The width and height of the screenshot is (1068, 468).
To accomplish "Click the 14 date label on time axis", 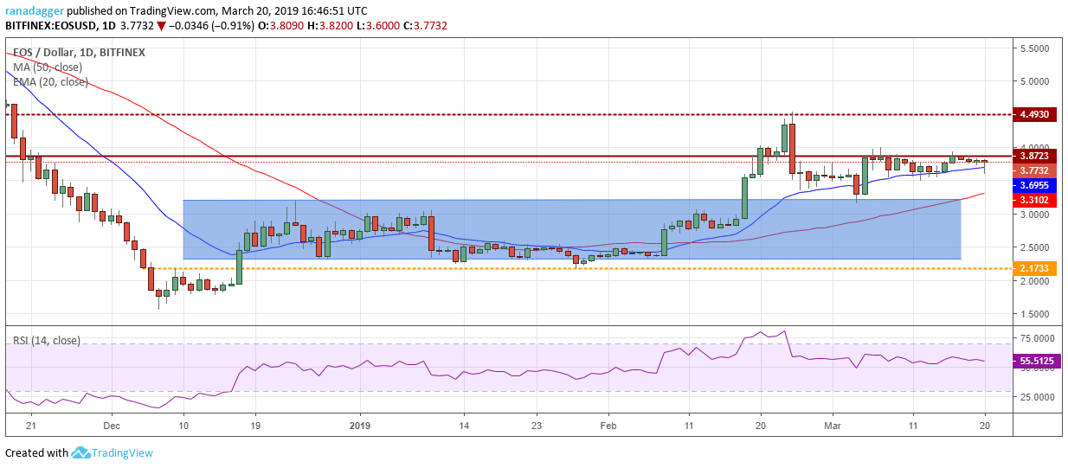I will 464,426.
